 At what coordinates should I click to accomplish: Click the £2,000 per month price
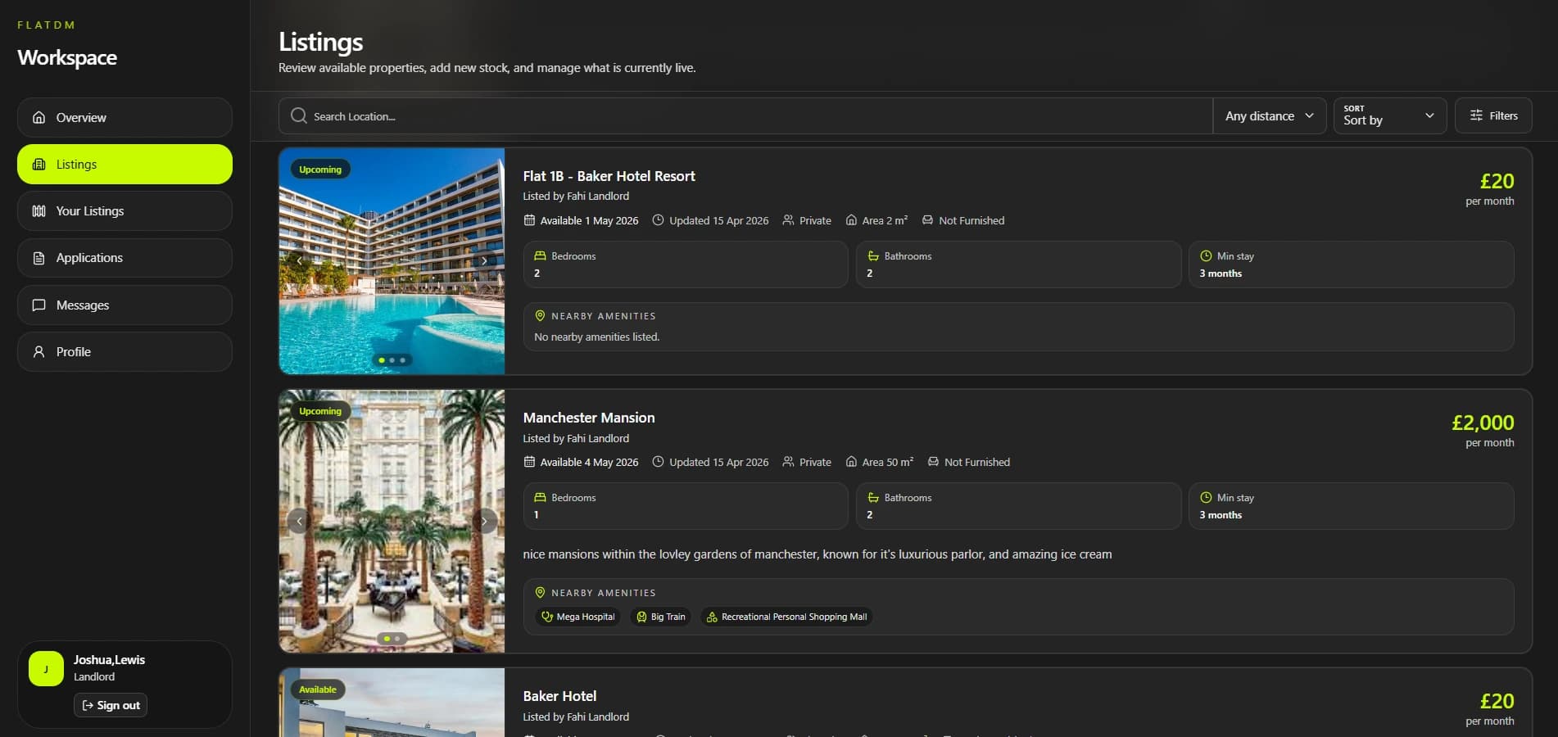click(1483, 423)
